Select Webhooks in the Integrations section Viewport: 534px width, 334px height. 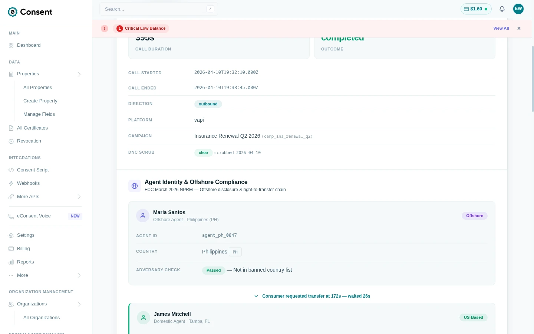[x=28, y=183]
